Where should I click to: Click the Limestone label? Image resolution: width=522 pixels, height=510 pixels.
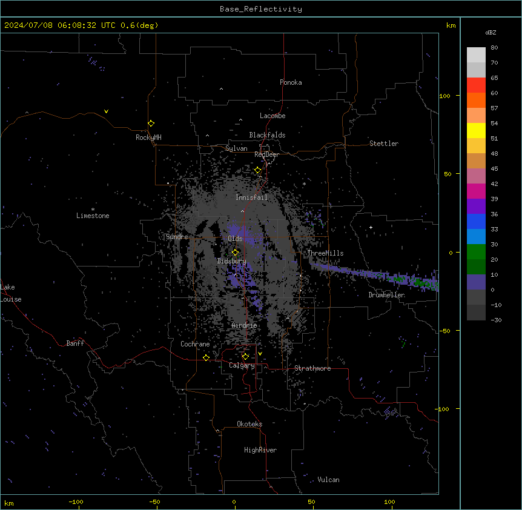(93, 216)
